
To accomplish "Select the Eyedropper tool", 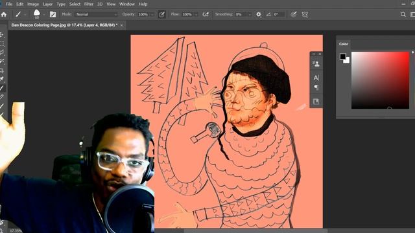I will [2, 79].
